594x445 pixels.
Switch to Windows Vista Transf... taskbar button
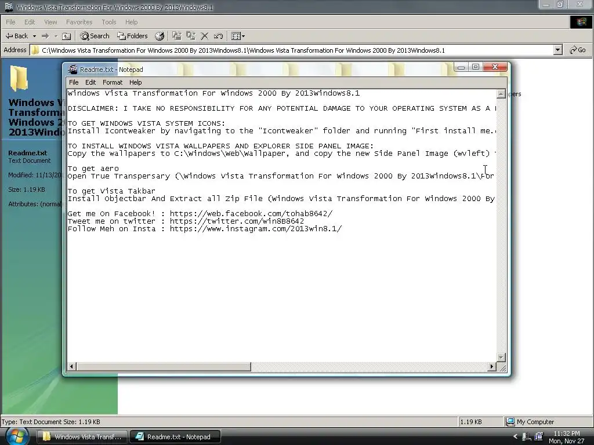pos(82,437)
